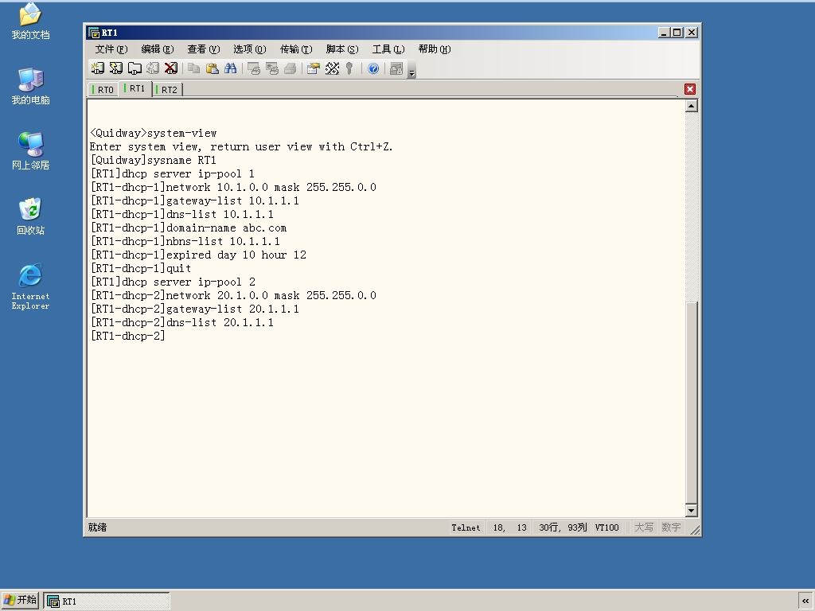
Task: Click the terminal scrollbar down arrow
Action: pos(692,510)
